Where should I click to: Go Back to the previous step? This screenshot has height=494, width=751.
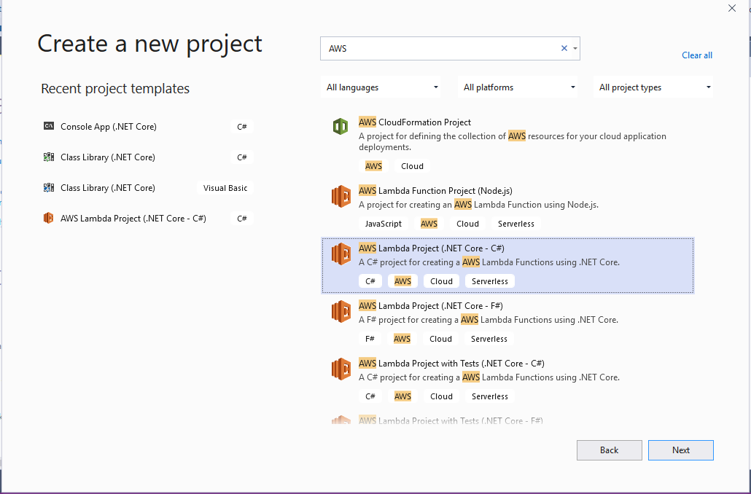(609, 450)
